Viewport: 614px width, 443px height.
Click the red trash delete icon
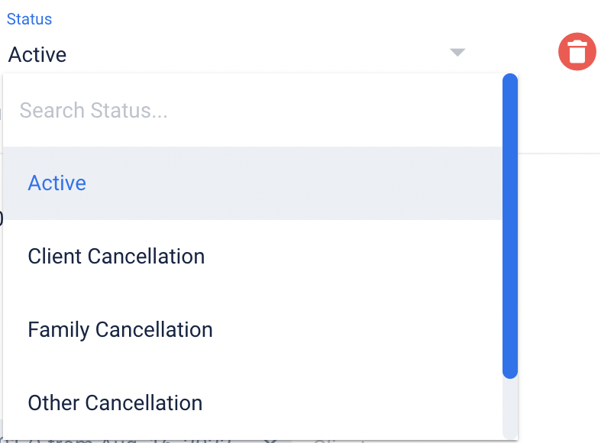[577, 52]
